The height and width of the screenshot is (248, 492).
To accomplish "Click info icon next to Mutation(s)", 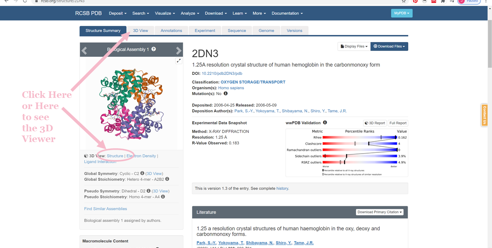I will click(226, 94).
